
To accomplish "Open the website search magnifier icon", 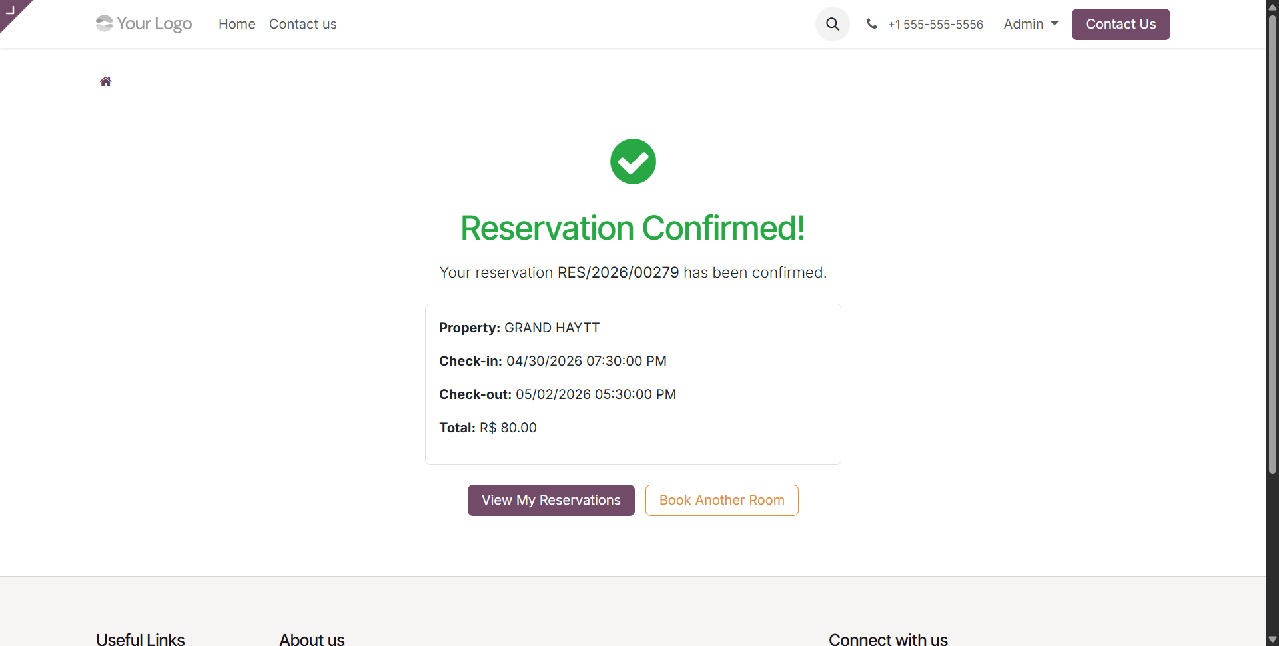I will (832, 24).
